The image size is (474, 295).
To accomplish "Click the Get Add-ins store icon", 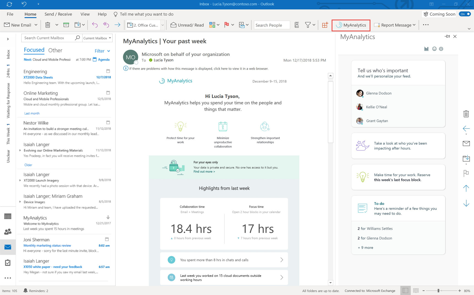I will tap(325, 25).
